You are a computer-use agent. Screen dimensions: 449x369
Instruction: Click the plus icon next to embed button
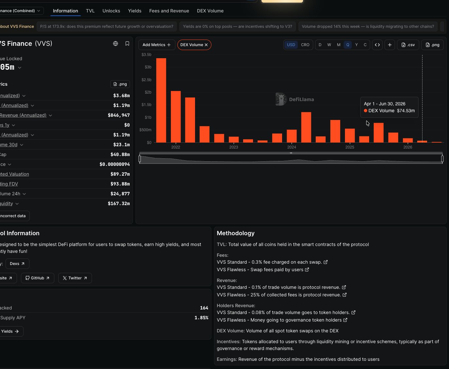(390, 45)
